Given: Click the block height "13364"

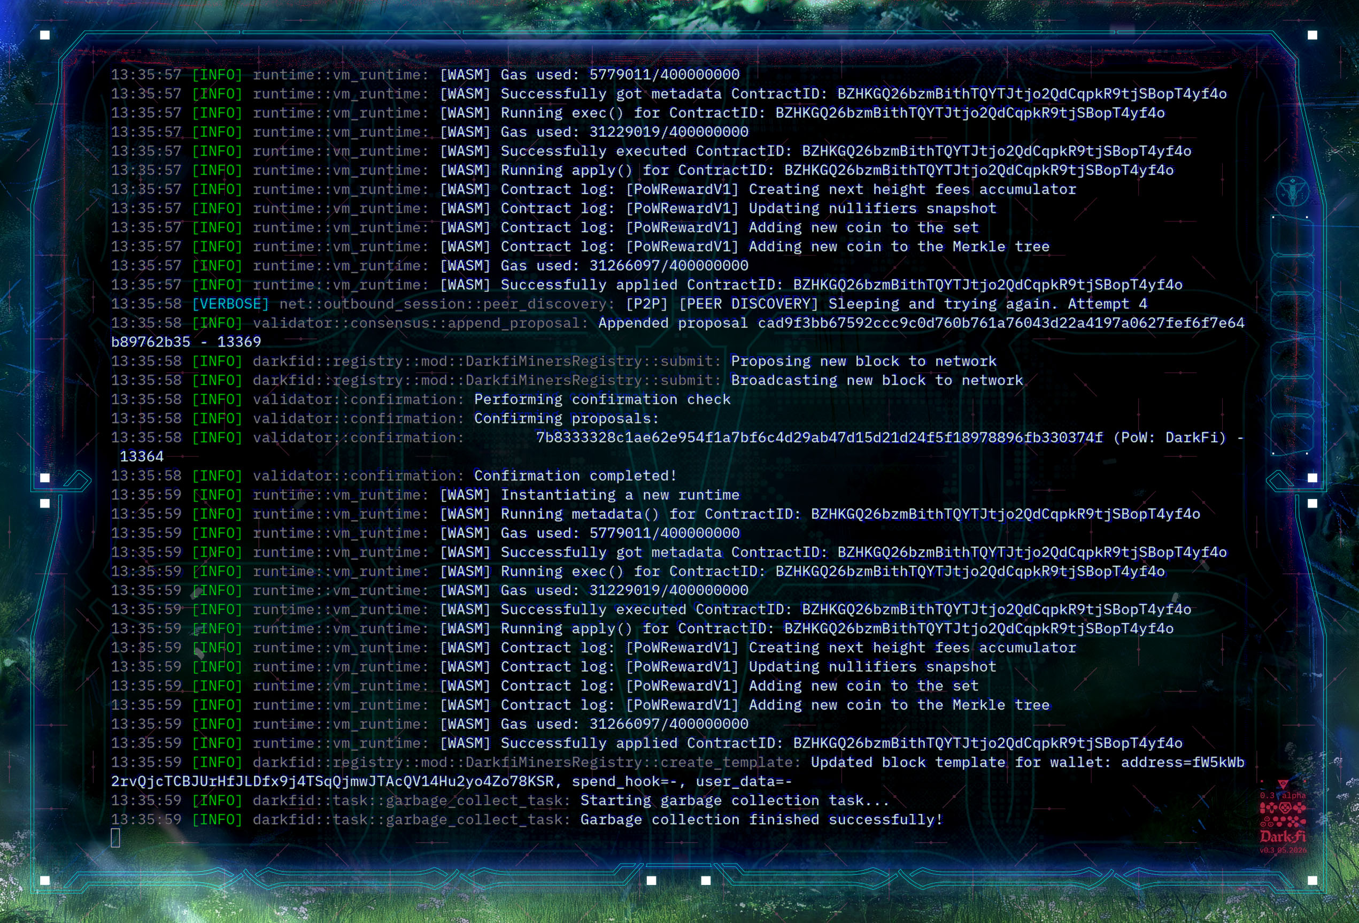Looking at the screenshot, I should point(142,457).
